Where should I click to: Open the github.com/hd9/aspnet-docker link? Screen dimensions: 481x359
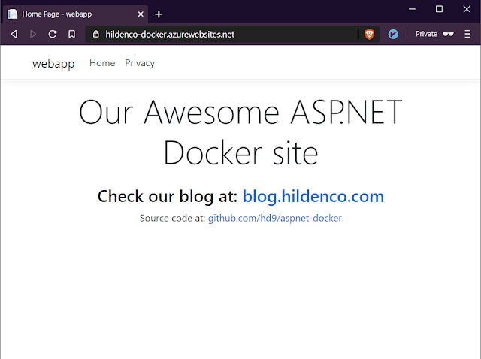point(275,218)
